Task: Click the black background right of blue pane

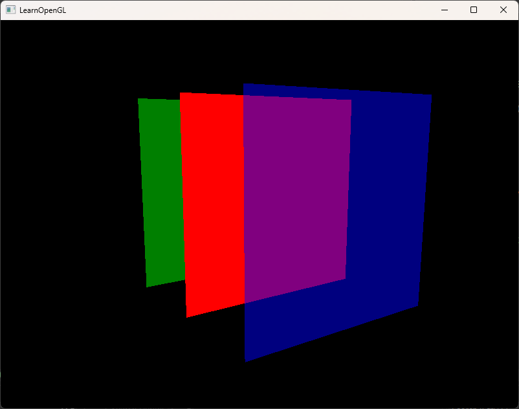Action: click(472, 194)
